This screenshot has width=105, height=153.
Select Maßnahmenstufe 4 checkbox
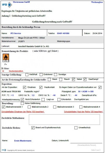pos(81,107)
